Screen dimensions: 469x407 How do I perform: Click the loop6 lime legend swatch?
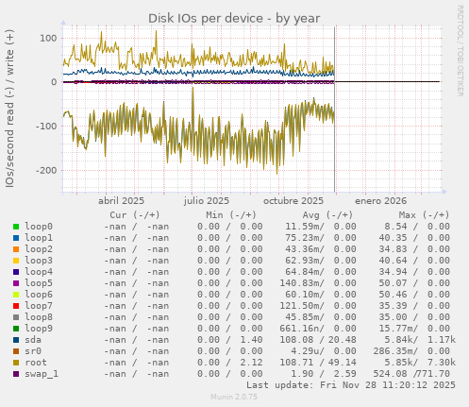16,295
